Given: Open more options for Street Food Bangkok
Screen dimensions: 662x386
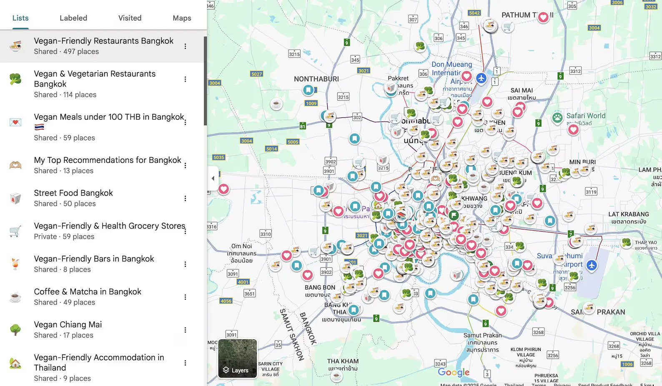Looking at the screenshot, I should click(186, 198).
